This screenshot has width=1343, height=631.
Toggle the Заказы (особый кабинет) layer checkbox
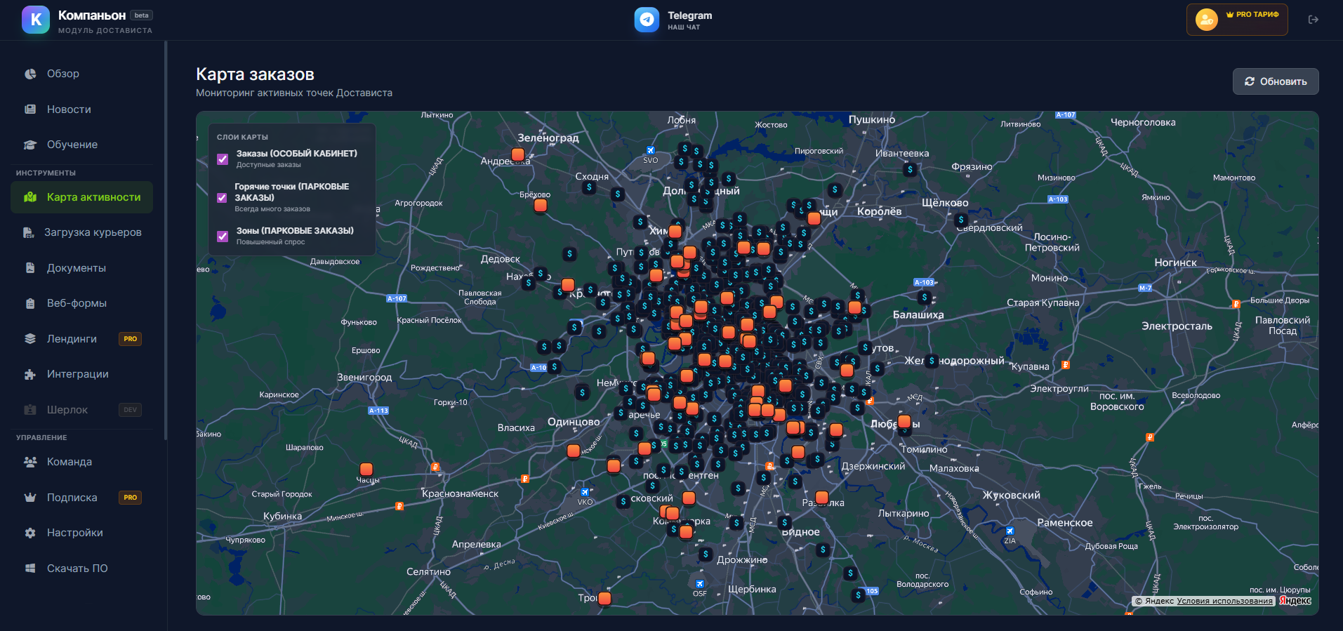223,159
